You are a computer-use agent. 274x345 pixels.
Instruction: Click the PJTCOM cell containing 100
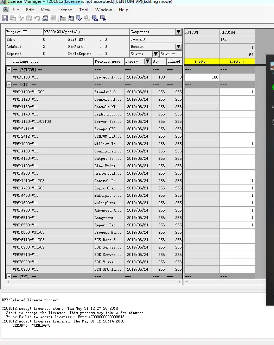[x=202, y=77]
